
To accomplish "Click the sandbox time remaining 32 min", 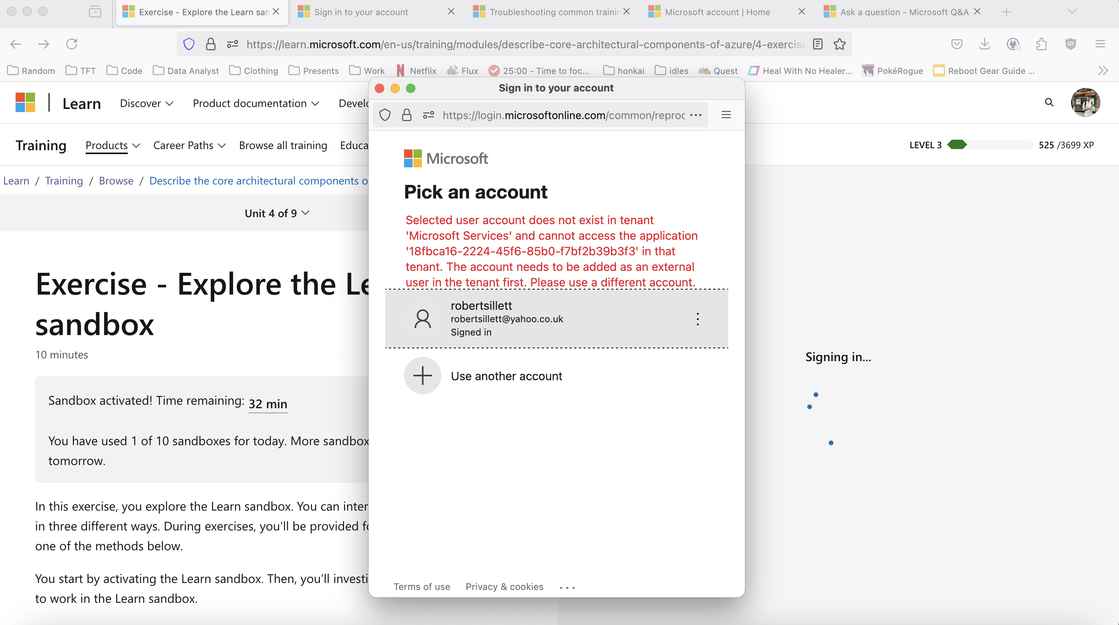I will 268,404.
